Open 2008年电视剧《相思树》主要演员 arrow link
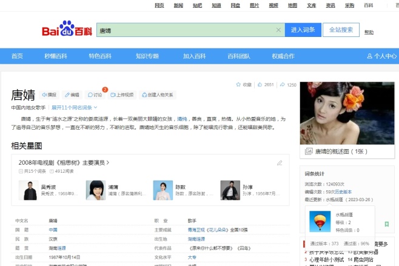The width and height of the screenshot is (399, 266). [x=64, y=163]
